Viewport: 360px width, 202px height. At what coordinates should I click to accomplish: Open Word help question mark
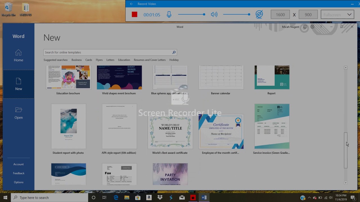tap(321, 27)
